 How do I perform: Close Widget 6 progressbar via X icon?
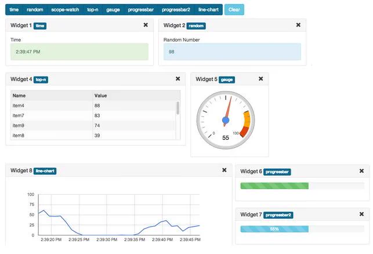click(x=361, y=170)
